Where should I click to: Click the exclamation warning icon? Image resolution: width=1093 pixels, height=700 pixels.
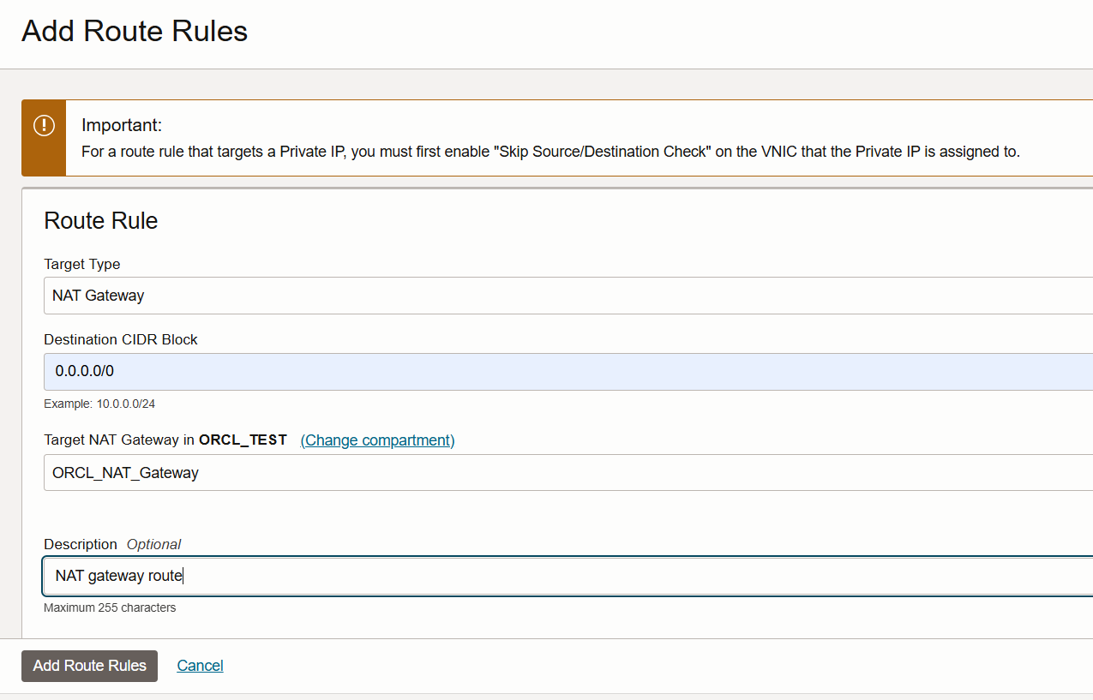44,125
